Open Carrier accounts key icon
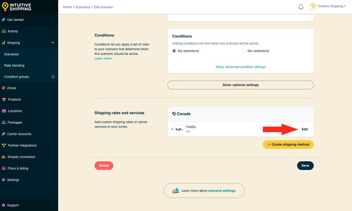The image size is (352, 211). (4, 134)
